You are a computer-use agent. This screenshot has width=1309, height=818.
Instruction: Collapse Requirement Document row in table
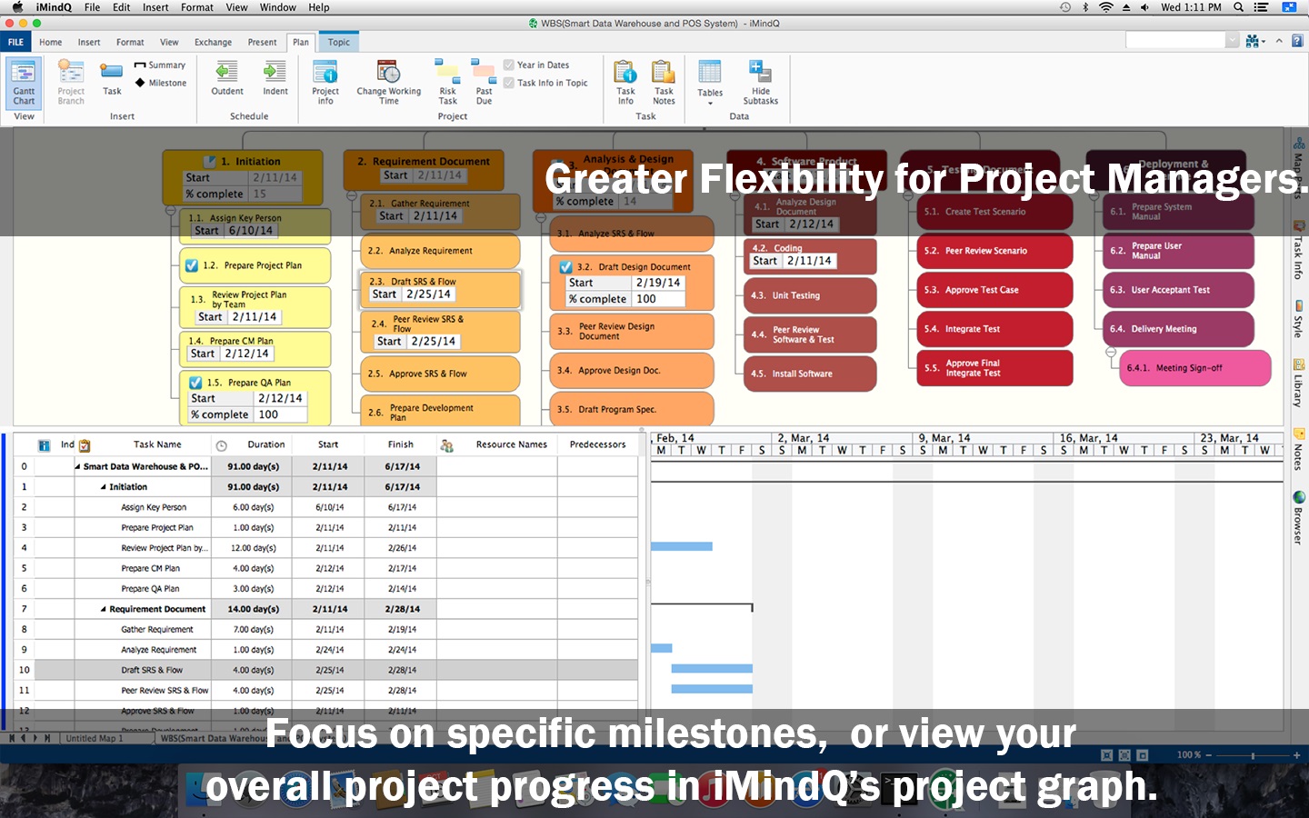click(103, 610)
